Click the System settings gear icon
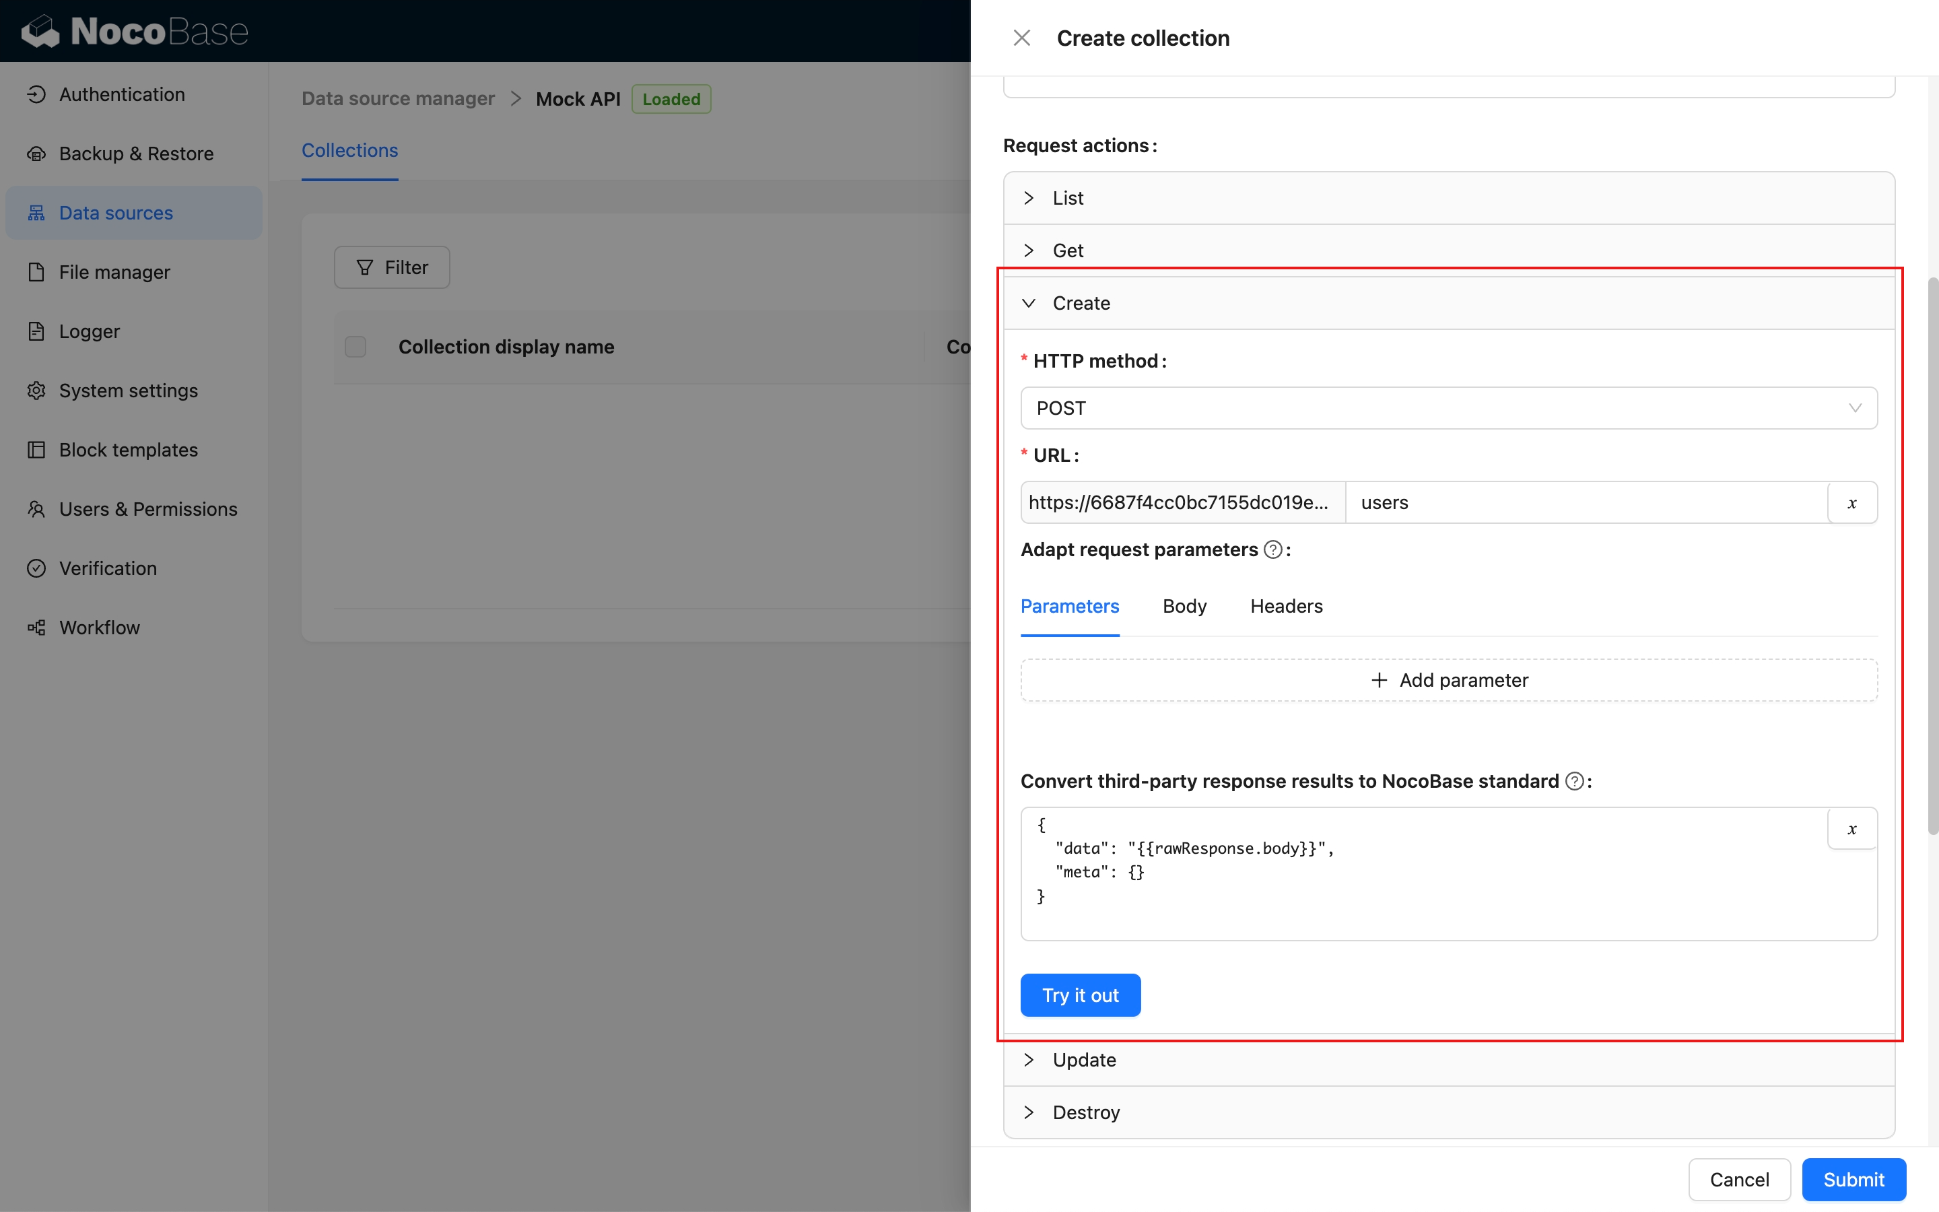 pyautogui.click(x=36, y=391)
